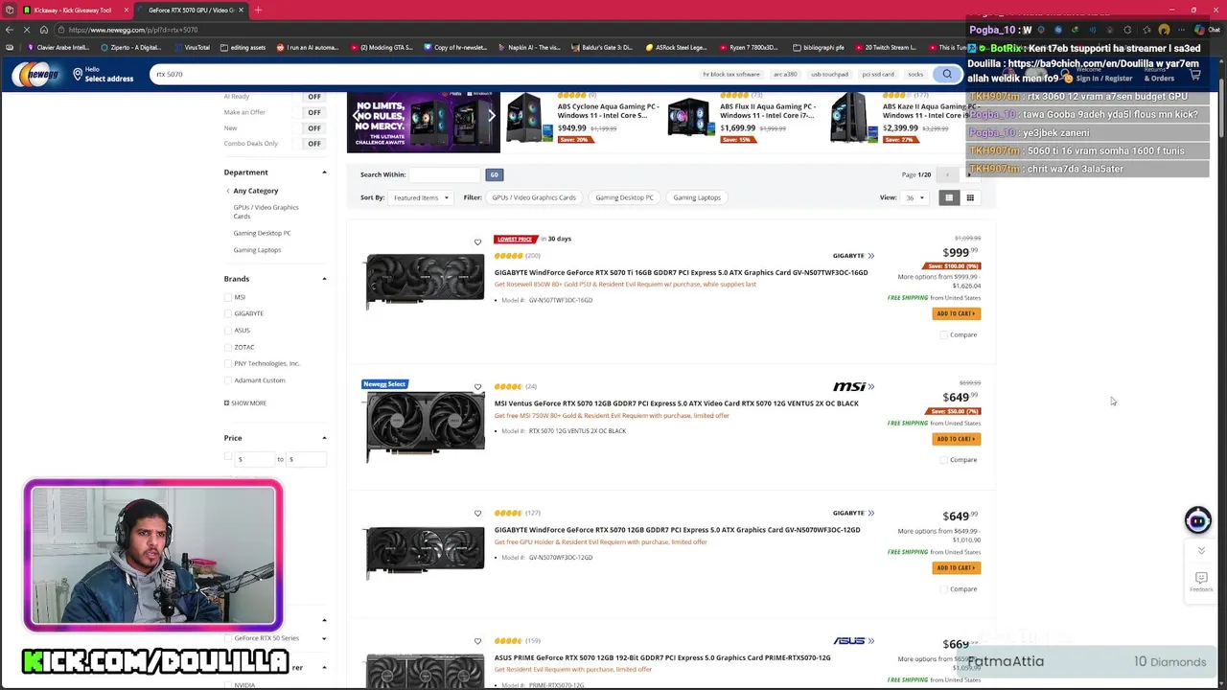Viewport: 1227px width, 690px height.
Task: Open a new browser tab with plus
Action: pyautogui.click(x=258, y=10)
